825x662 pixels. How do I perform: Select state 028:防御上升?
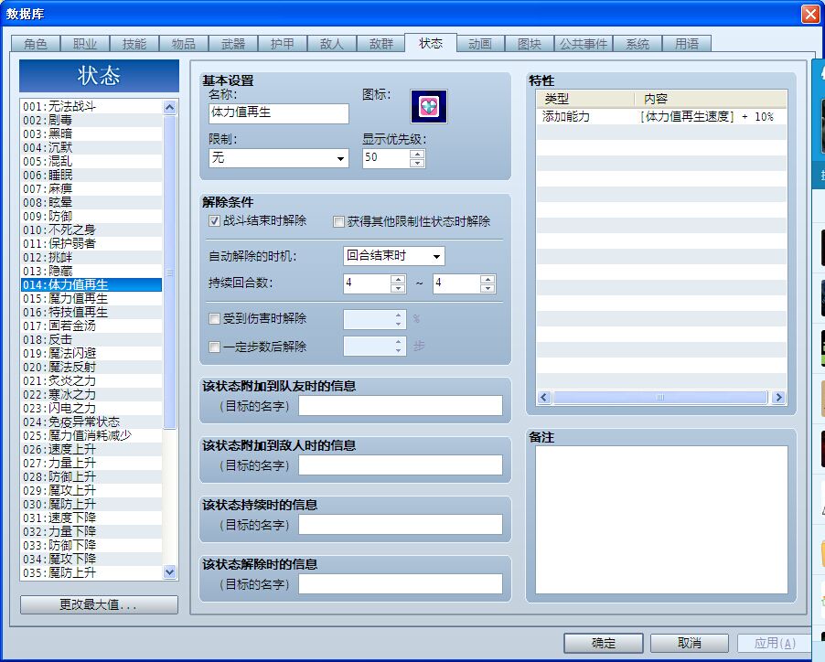point(91,476)
